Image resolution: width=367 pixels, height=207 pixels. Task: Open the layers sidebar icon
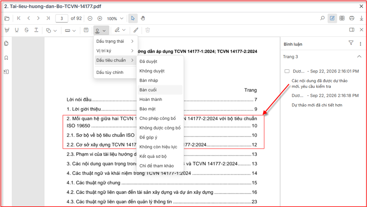(6, 72)
